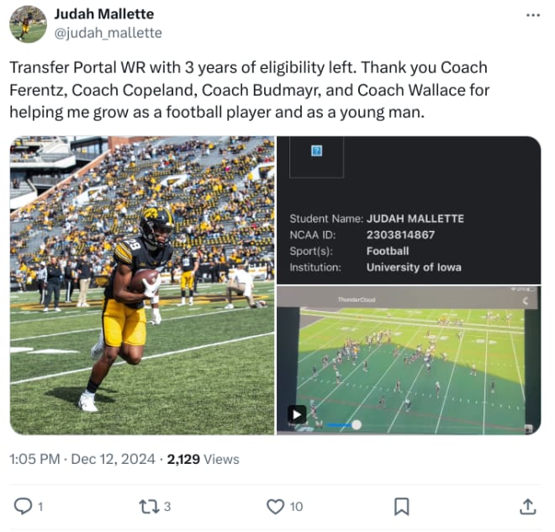Click the back chevron in video thumbnail

(526, 301)
